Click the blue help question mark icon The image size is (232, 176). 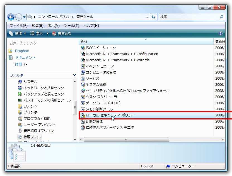pos(221,33)
